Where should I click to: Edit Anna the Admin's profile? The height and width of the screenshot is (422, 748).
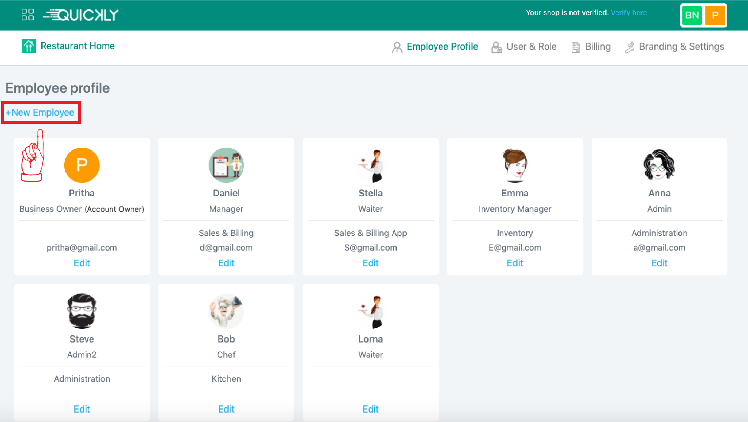(659, 263)
